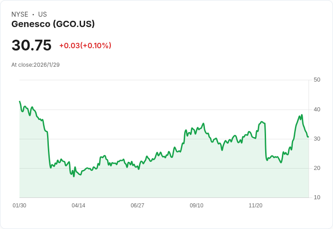Select the 06/27 date on x-axis
The width and height of the screenshot is (333, 229).
pyautogui.click(x=138, y=206)
